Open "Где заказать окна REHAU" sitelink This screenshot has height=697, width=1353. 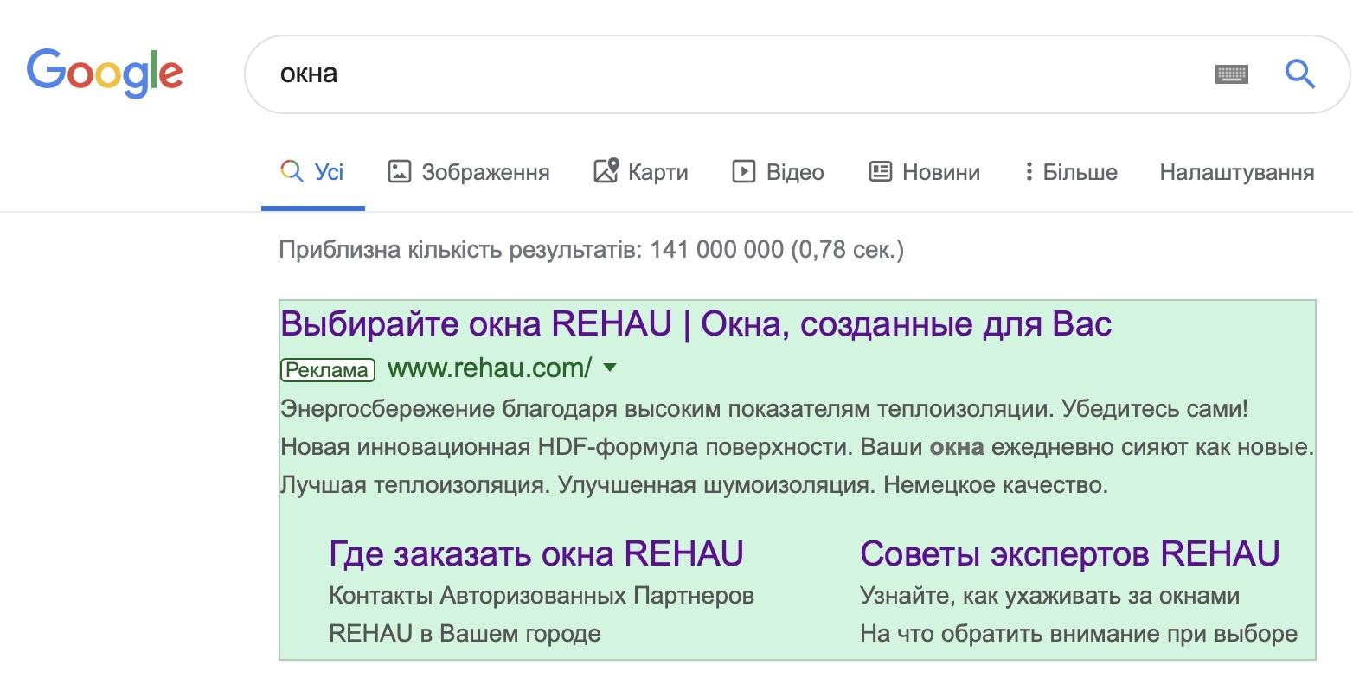point(536,553)
